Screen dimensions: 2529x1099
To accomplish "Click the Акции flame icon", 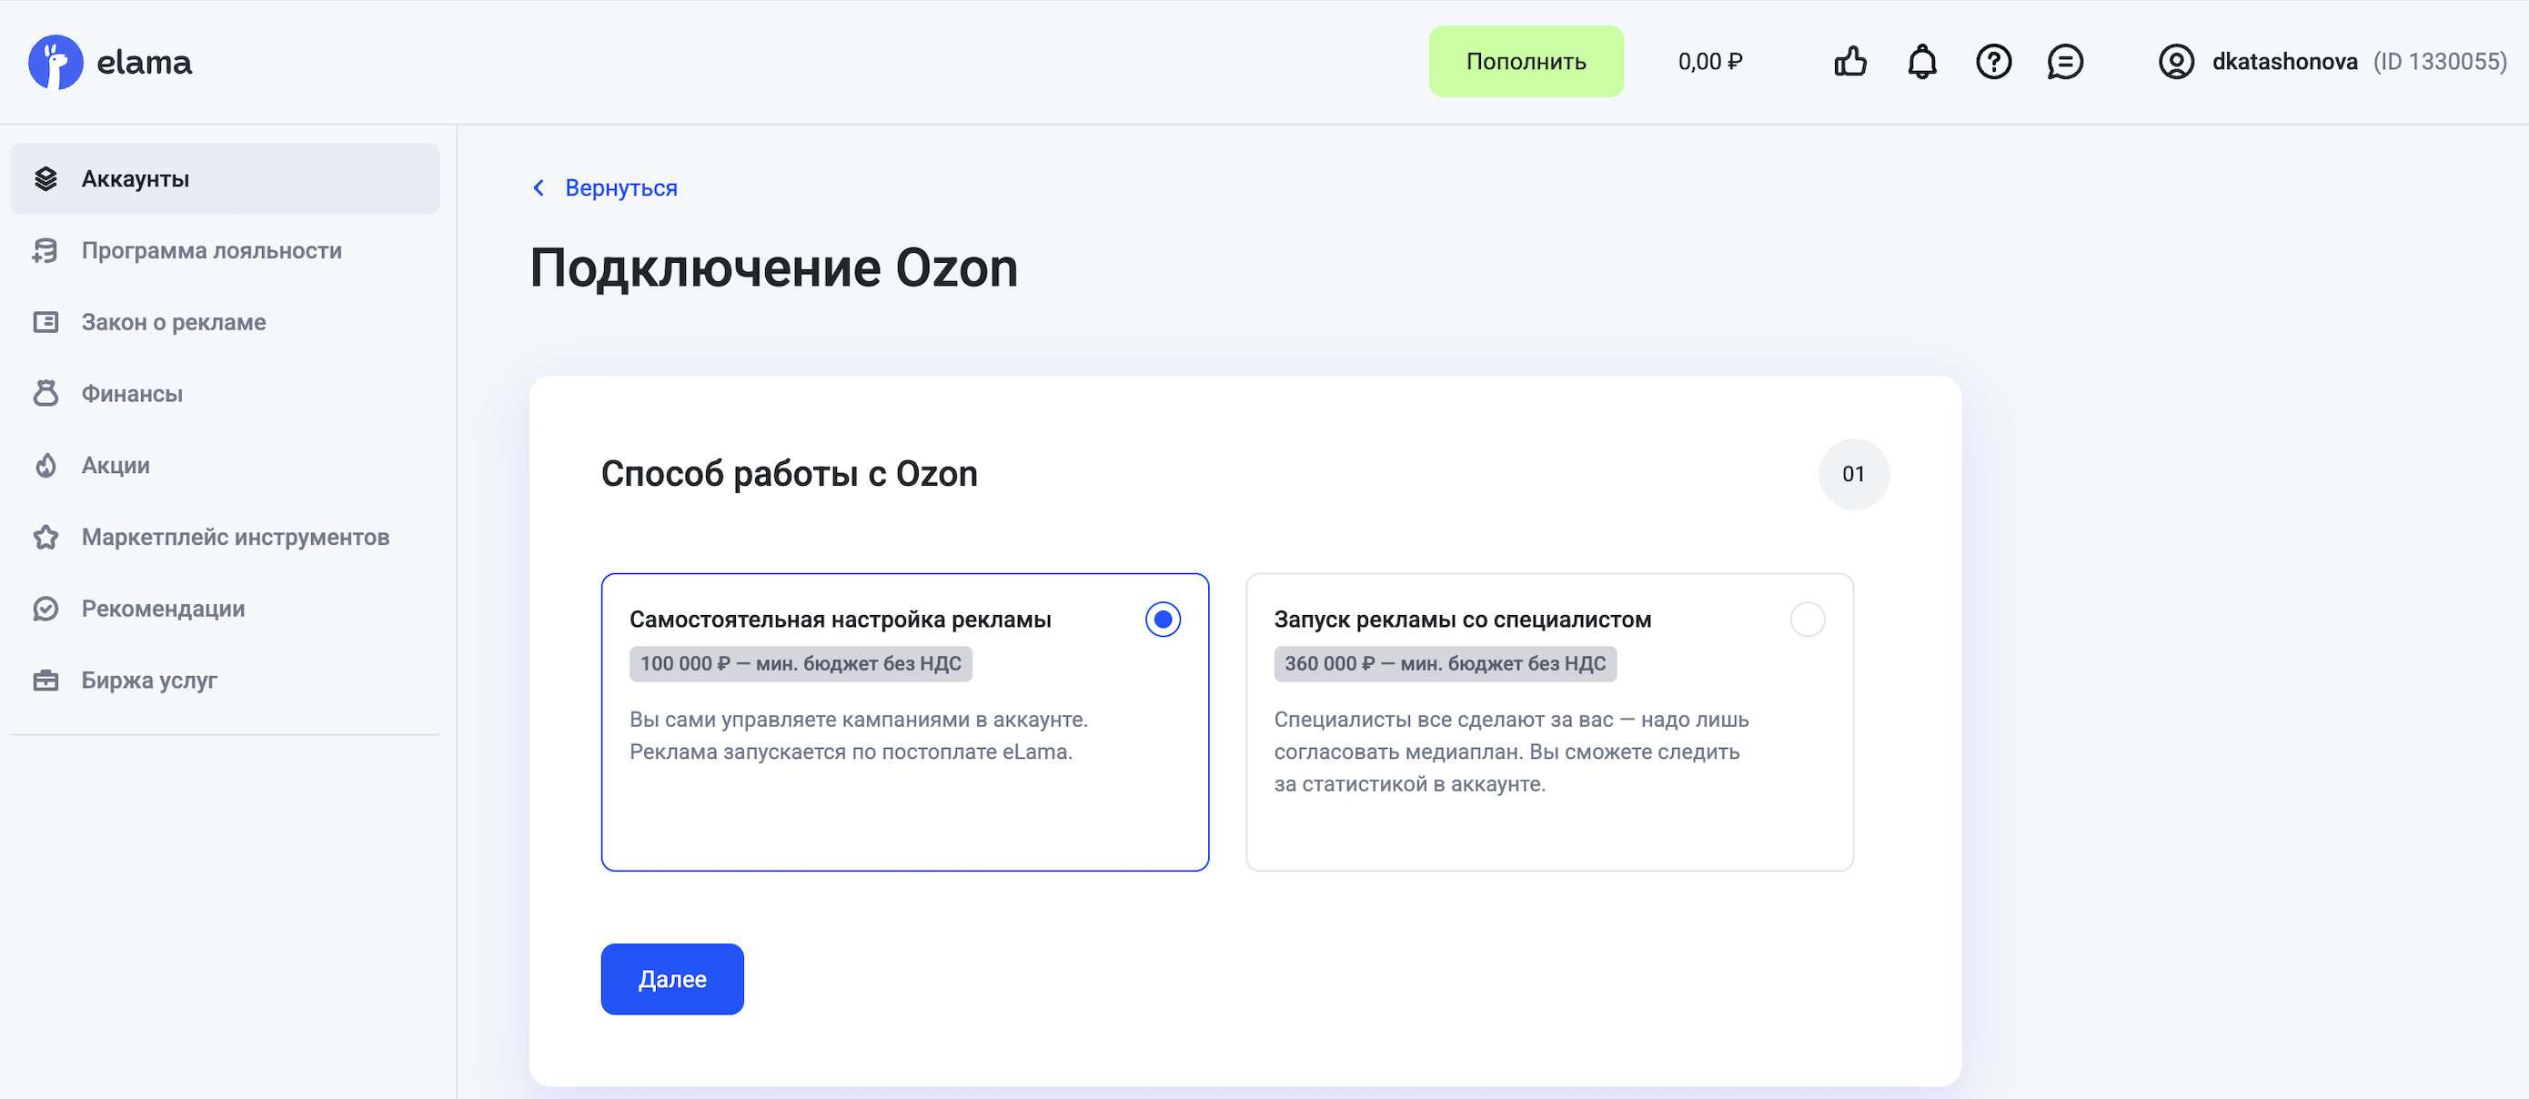I will (x=45, y=466).
